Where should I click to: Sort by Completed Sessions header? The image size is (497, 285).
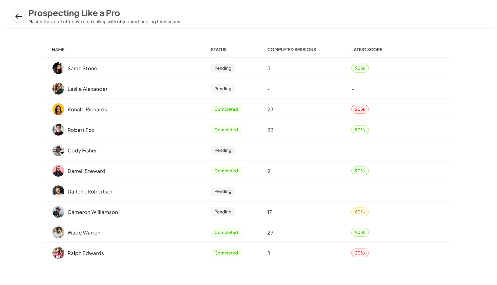click(x=291, y=50)
